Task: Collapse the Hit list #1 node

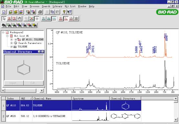Action: (7, 36)
